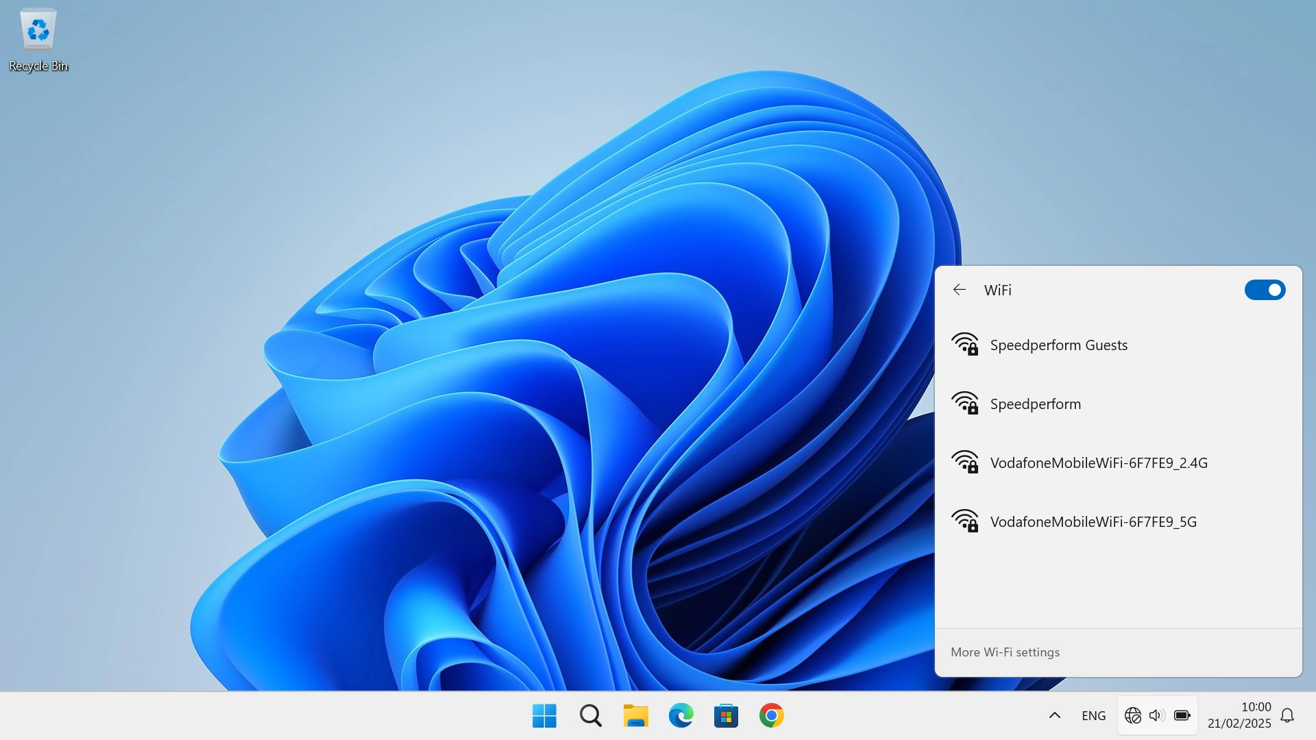Open the Microsoft Store
The image size is (1316, 740).
pyautogui.click(x=727, y=715)
